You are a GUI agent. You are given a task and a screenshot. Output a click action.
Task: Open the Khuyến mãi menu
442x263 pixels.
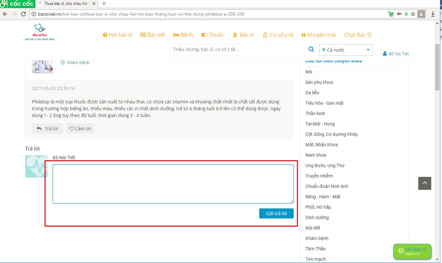pos(318,35)
